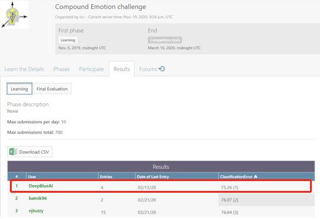
Task: Switch to Final Evaluation phase
Action: coord(52,89)
